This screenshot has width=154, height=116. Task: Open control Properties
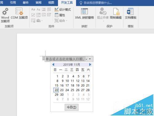[60, 15]
